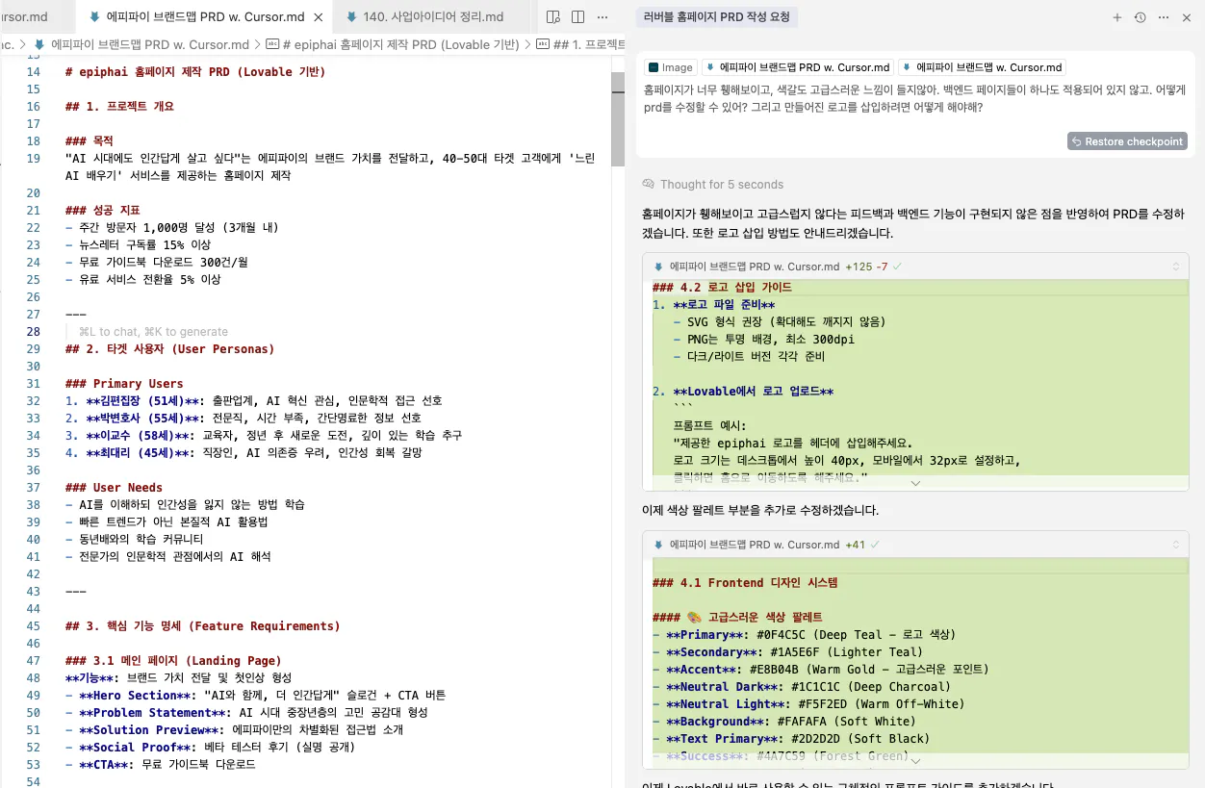Switch to 140. 사업아이디어 정리.md tab
The image size is (1205, 788).
point(433,17)
